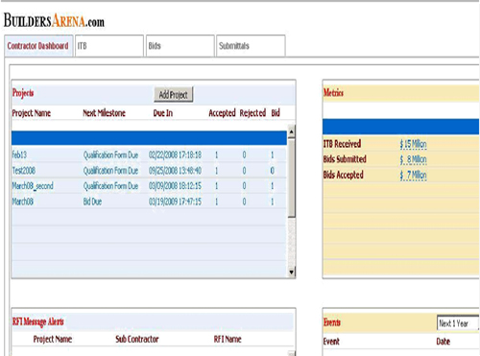Click the Date column header in Events
This screenshot has height=356, width=480.
pos(444,342)
